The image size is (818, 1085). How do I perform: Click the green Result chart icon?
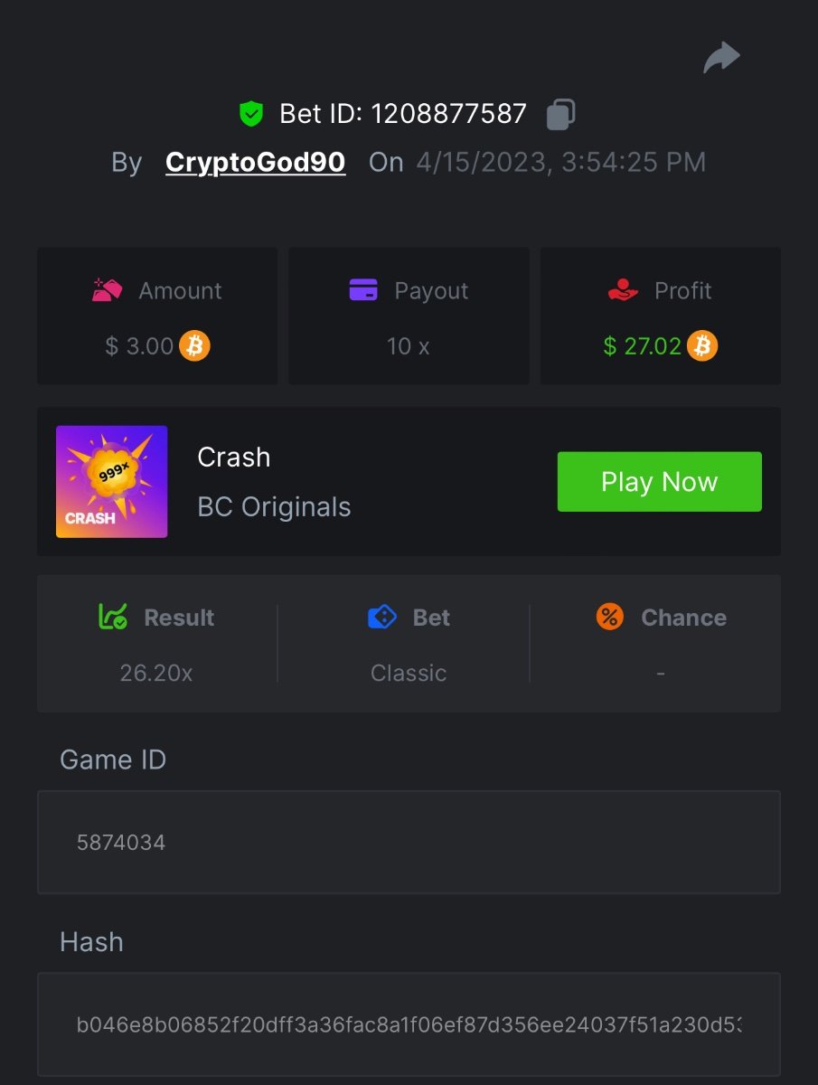(x=113, y=618)
